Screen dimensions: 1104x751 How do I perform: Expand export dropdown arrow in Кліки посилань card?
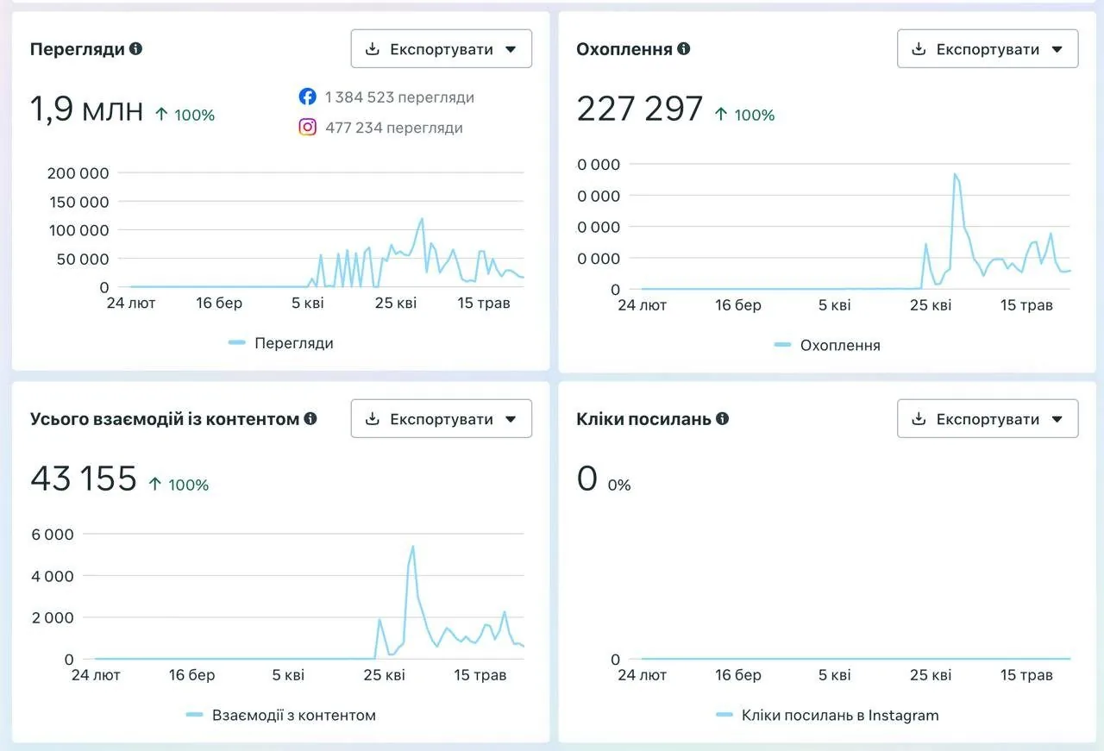[1057, 420]
